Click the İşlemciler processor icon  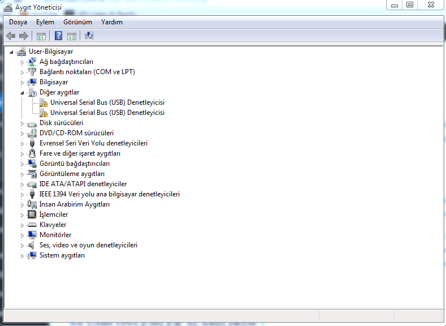[x=32, y=215]
